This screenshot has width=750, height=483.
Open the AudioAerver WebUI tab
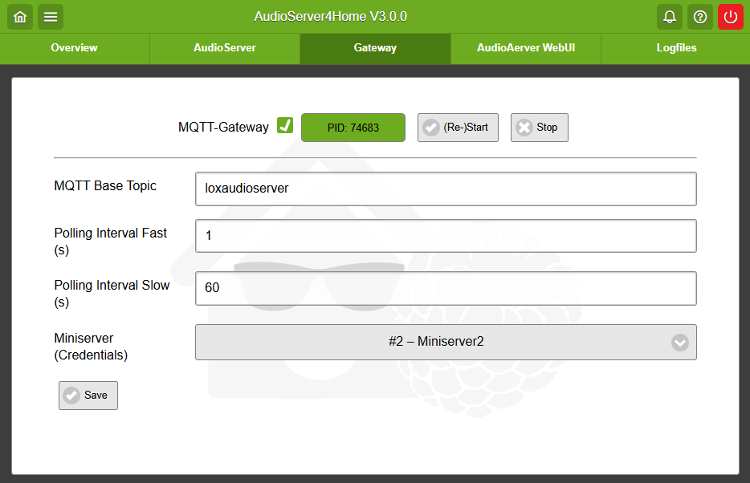pos(526,48)
